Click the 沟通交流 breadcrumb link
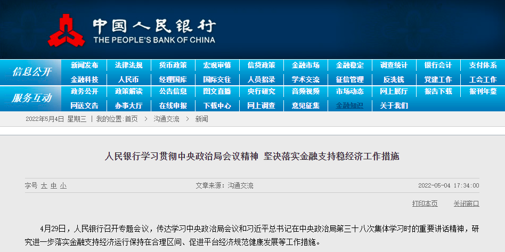Image resolution: width=505 pixels, height=252 pixels. point(166,119)
